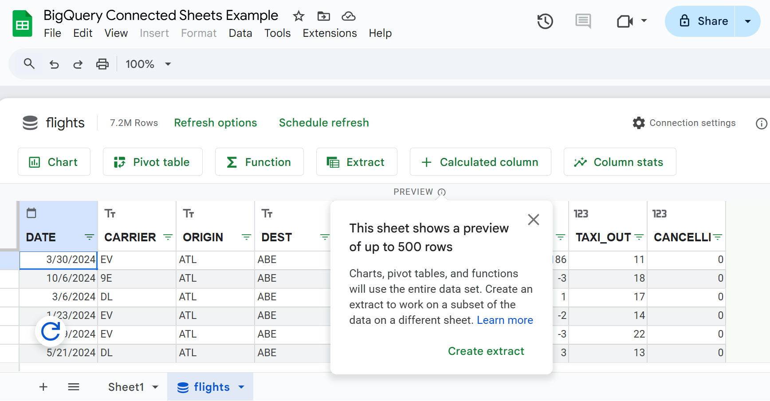The height and width of the screenshot is (401, 770).
Task: Expand flights sheet tab menu arrow
Action: [241, 387]
